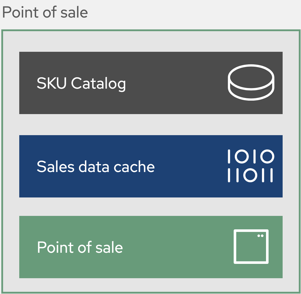
Task: Click the binary code icon
Action: tap(251, 166)
